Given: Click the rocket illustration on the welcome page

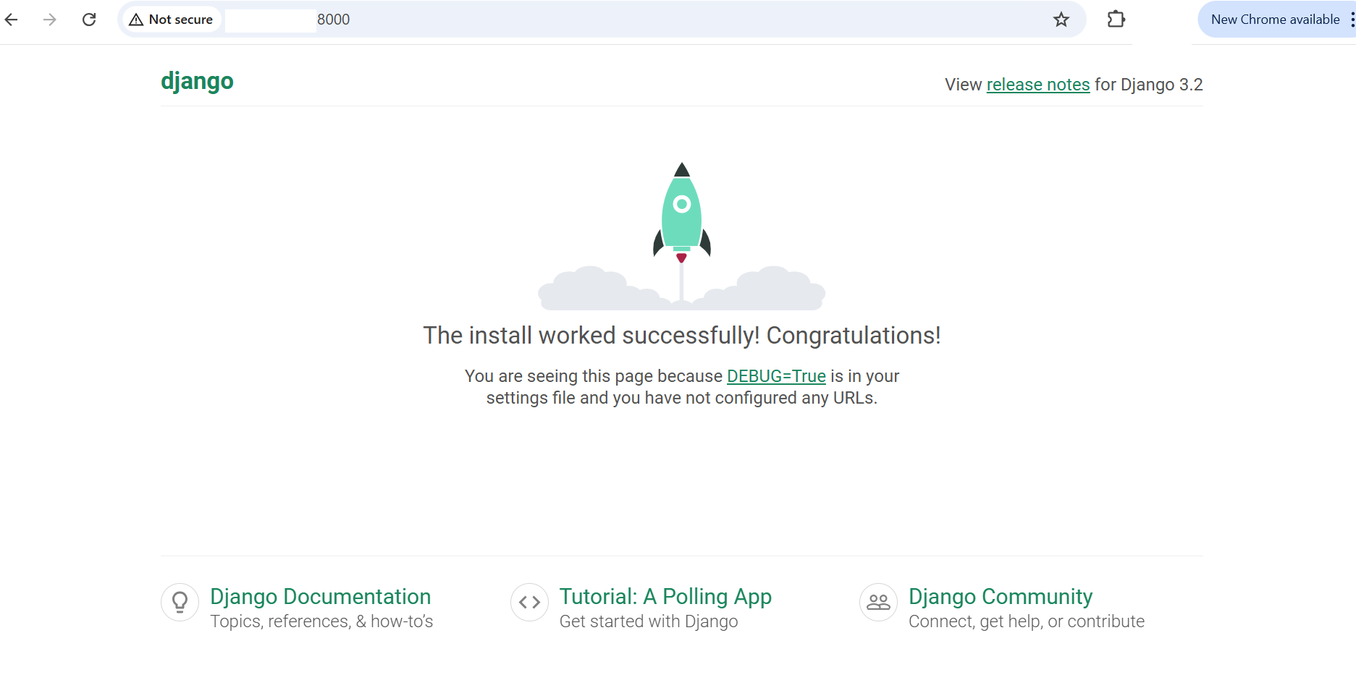Looking at the screenshot, I should point(681,217).
